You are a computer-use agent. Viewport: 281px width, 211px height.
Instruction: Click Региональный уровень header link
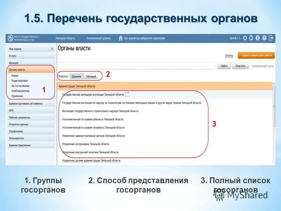tap(99, 38)
